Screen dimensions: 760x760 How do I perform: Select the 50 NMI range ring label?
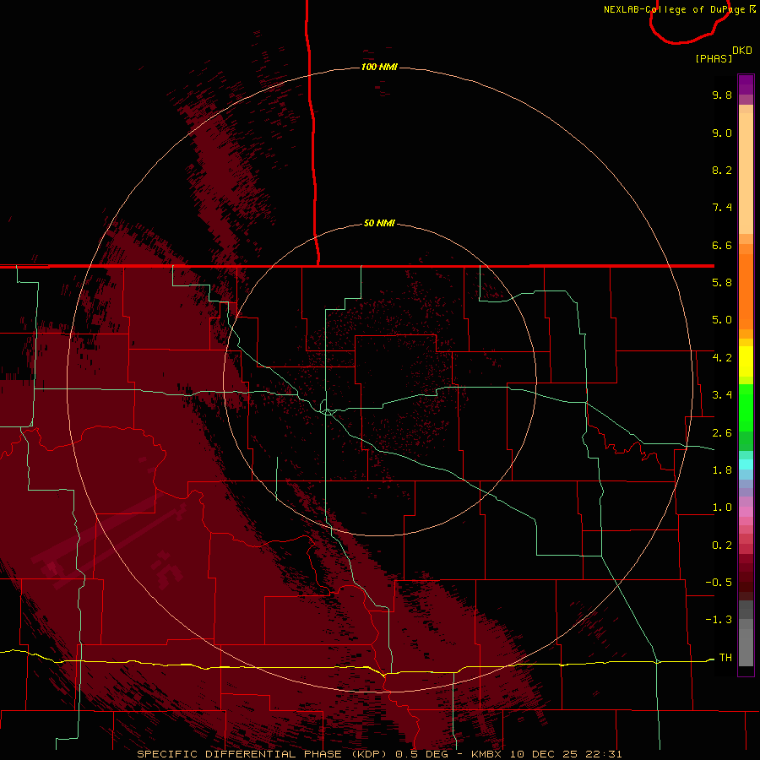pos(379,223)
